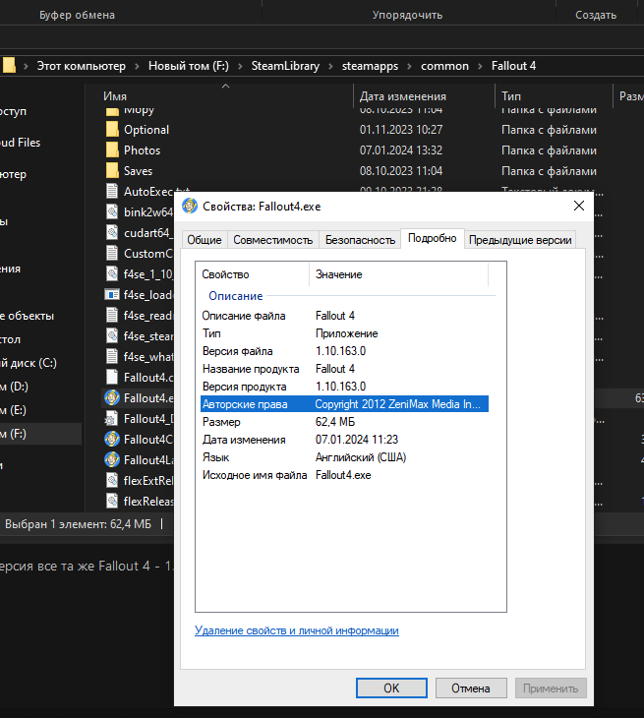Sort by the Дата изменения column header
The width and height of the screenshot is (644, 718).
click(403, 96)
